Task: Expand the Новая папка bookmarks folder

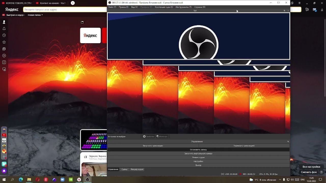Action: [x=35, y=15]
